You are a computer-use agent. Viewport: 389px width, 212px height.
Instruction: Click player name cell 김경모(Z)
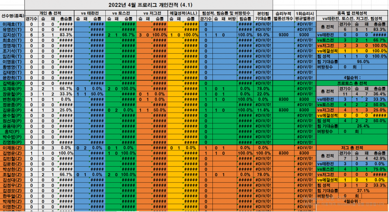(x=12, y=191)
